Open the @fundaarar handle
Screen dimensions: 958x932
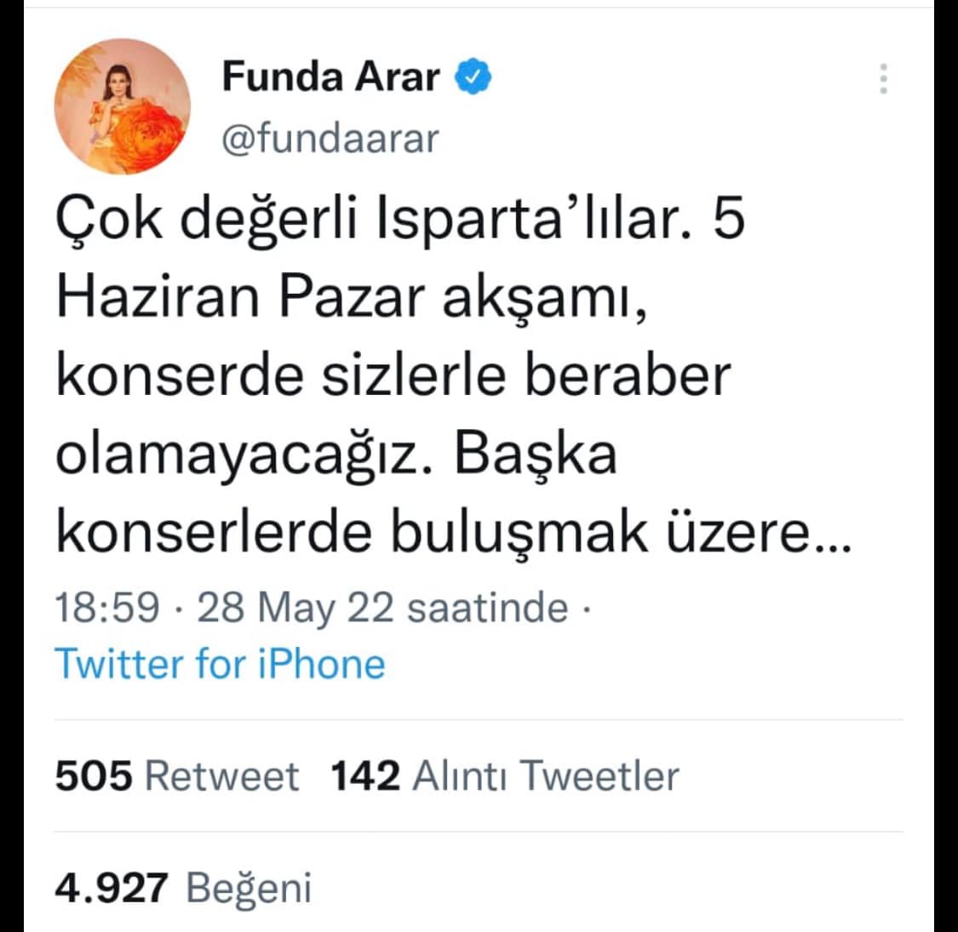pos(330,138)
